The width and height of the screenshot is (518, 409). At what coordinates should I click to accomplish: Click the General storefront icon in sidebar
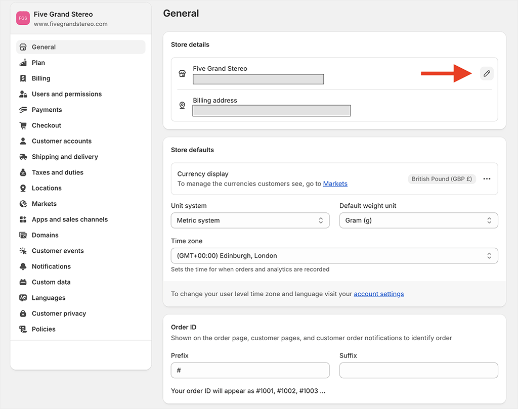23,47
